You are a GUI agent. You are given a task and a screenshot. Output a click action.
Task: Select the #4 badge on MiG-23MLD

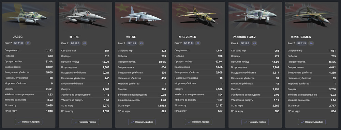tap(198, 43)
